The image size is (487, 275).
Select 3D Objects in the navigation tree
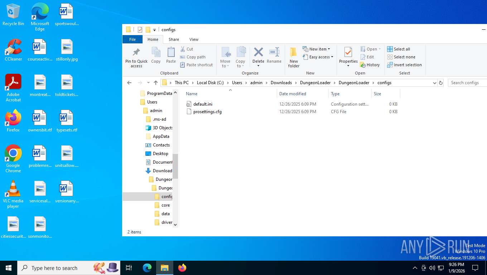coord(159,128)
